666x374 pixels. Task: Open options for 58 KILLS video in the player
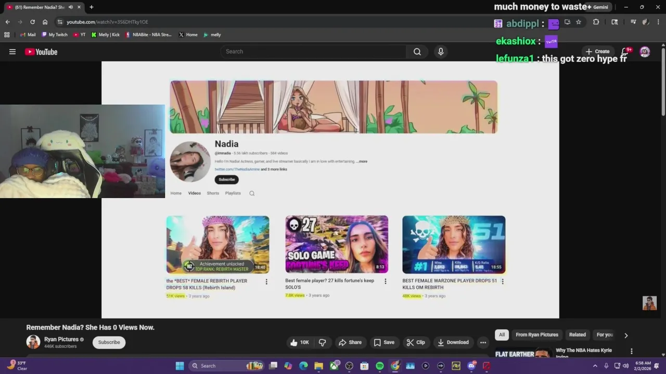coord(266,282)
